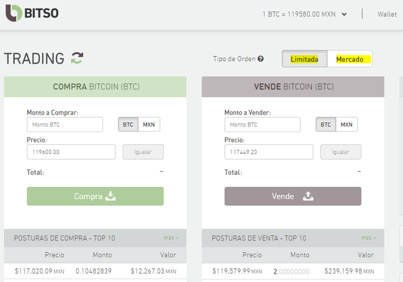Focus the buy Precio field showing 119600.00
Screen dimensions: 403x282
coord(71,152)
